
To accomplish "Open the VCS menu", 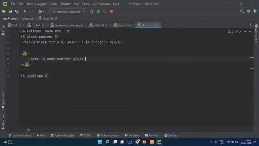I will pyautogui.click(x=94, y=4).
